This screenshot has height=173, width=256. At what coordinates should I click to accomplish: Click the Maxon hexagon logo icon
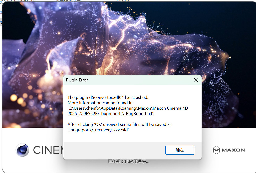click(216, 150)
